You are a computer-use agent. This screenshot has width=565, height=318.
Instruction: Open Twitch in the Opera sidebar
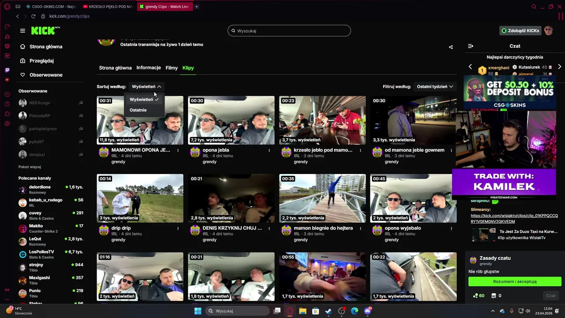coord(7,70)
